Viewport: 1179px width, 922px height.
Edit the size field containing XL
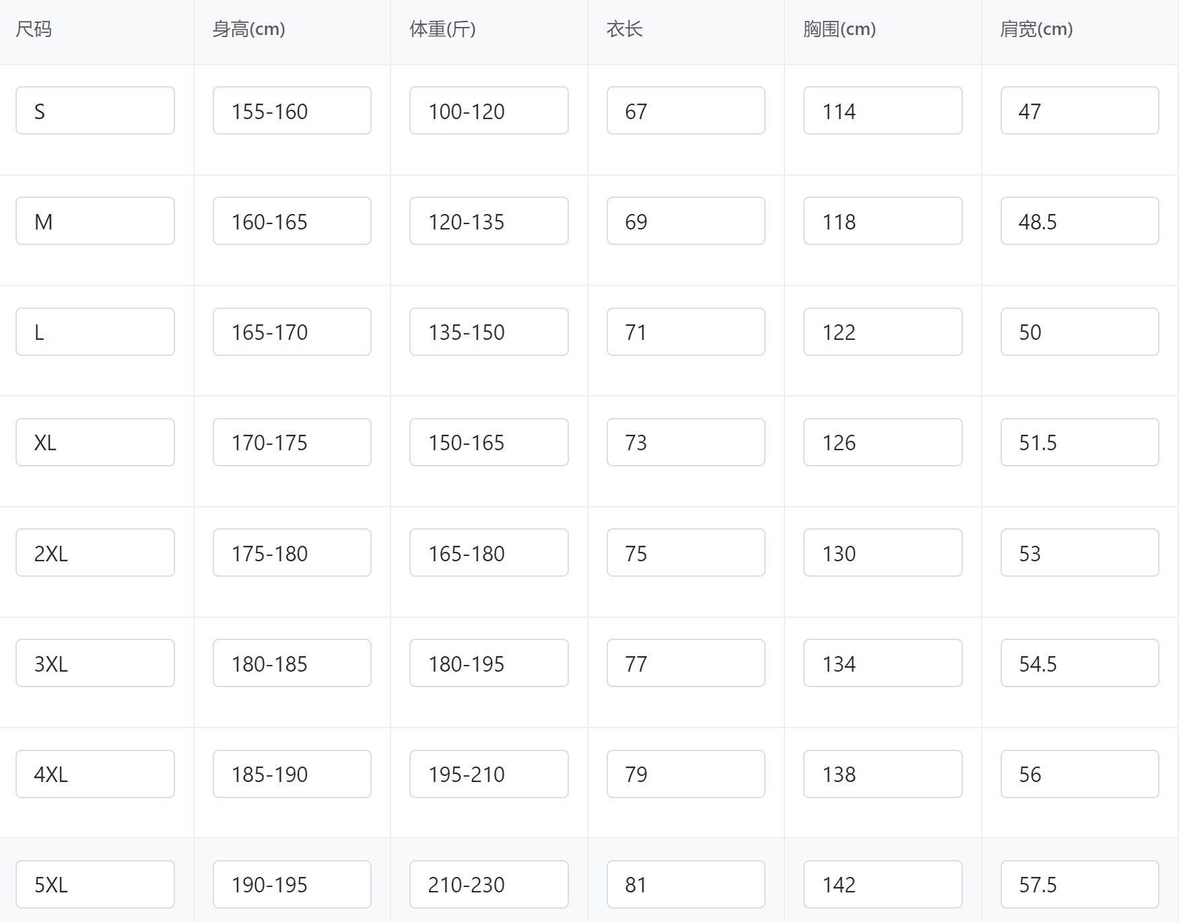[95, 442]
